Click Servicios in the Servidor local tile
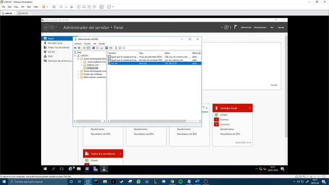Image resolution: width=329 pixels, height=185 pixels. pyautogui.click(x=225, y=124)
